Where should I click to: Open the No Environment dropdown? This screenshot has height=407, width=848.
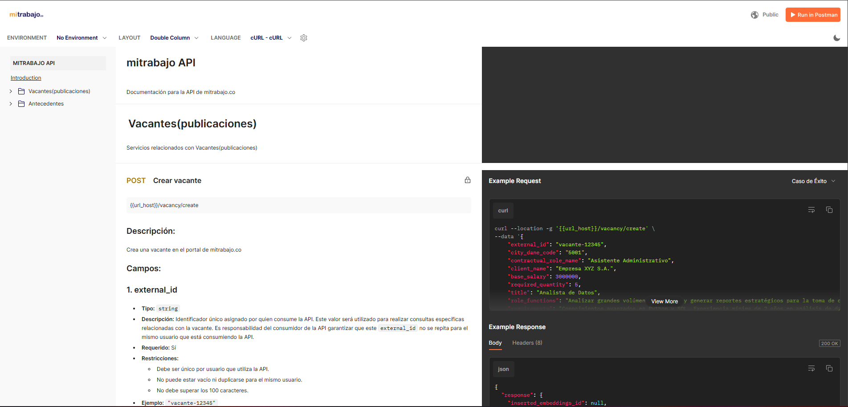pyautogui.click(x=82, y=38)
